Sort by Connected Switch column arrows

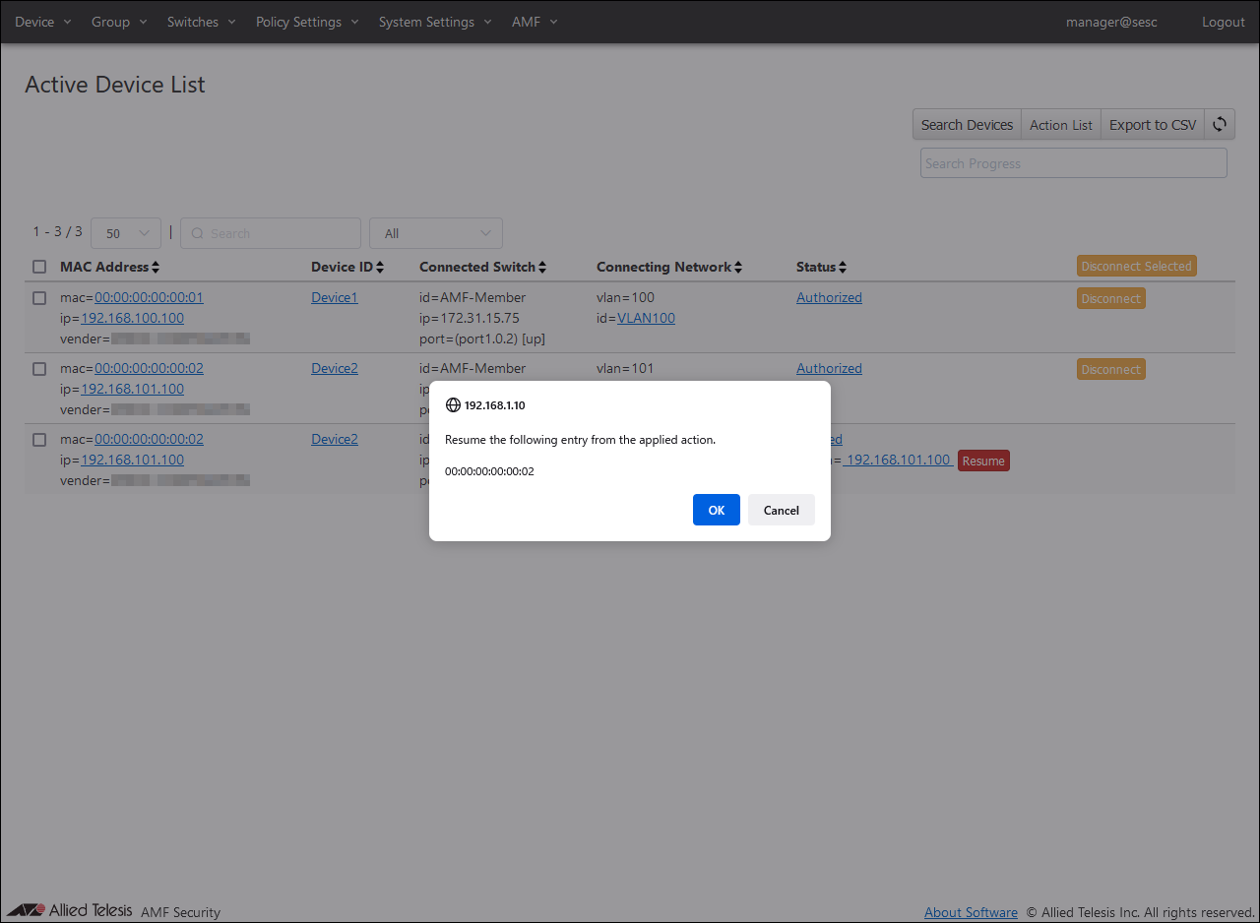click(x=542, y=268)
